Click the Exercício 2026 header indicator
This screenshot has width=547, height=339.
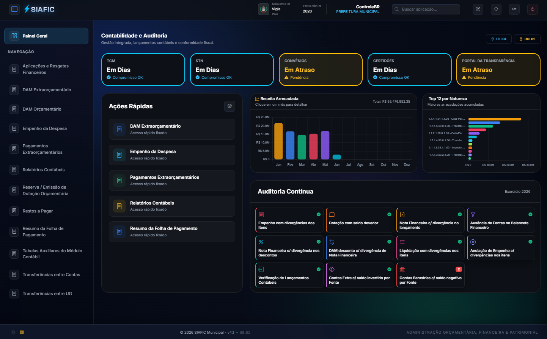click(x=312, y=9)
